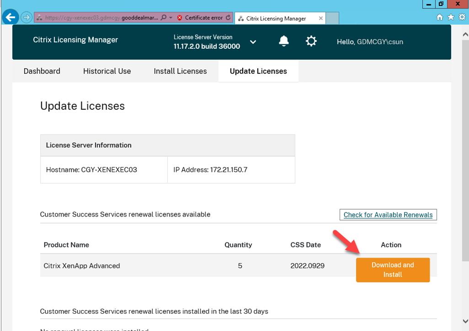Image resolution: width=469 pixels, height=331 pixels.
Task: Click the quantity value '5'
Action: click(240, 266)
